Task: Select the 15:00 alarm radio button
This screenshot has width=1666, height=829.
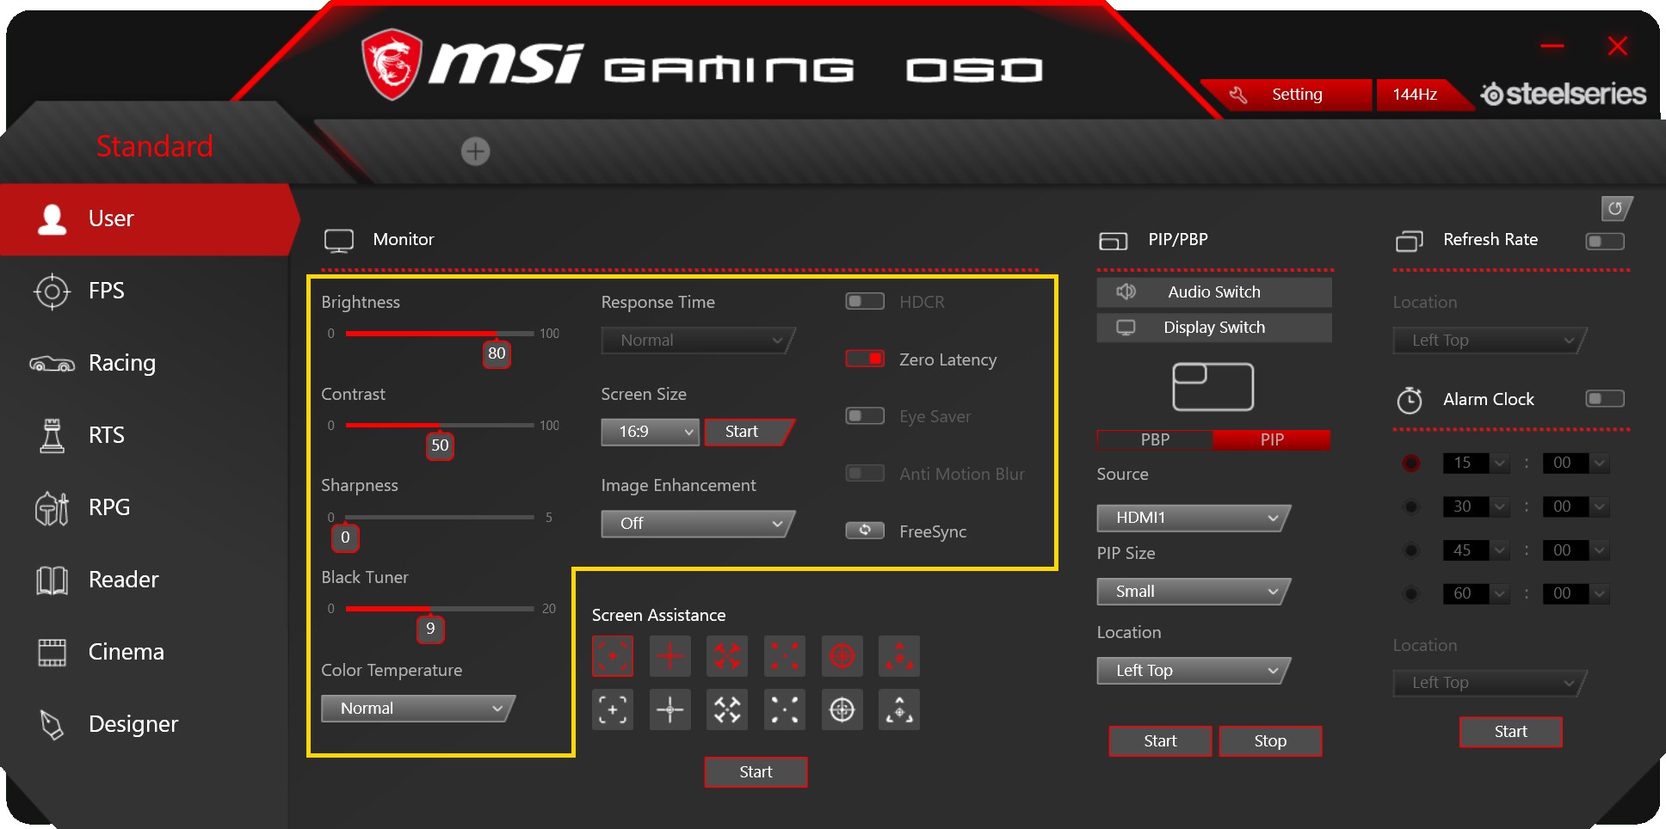Action: click(1411, 463)
